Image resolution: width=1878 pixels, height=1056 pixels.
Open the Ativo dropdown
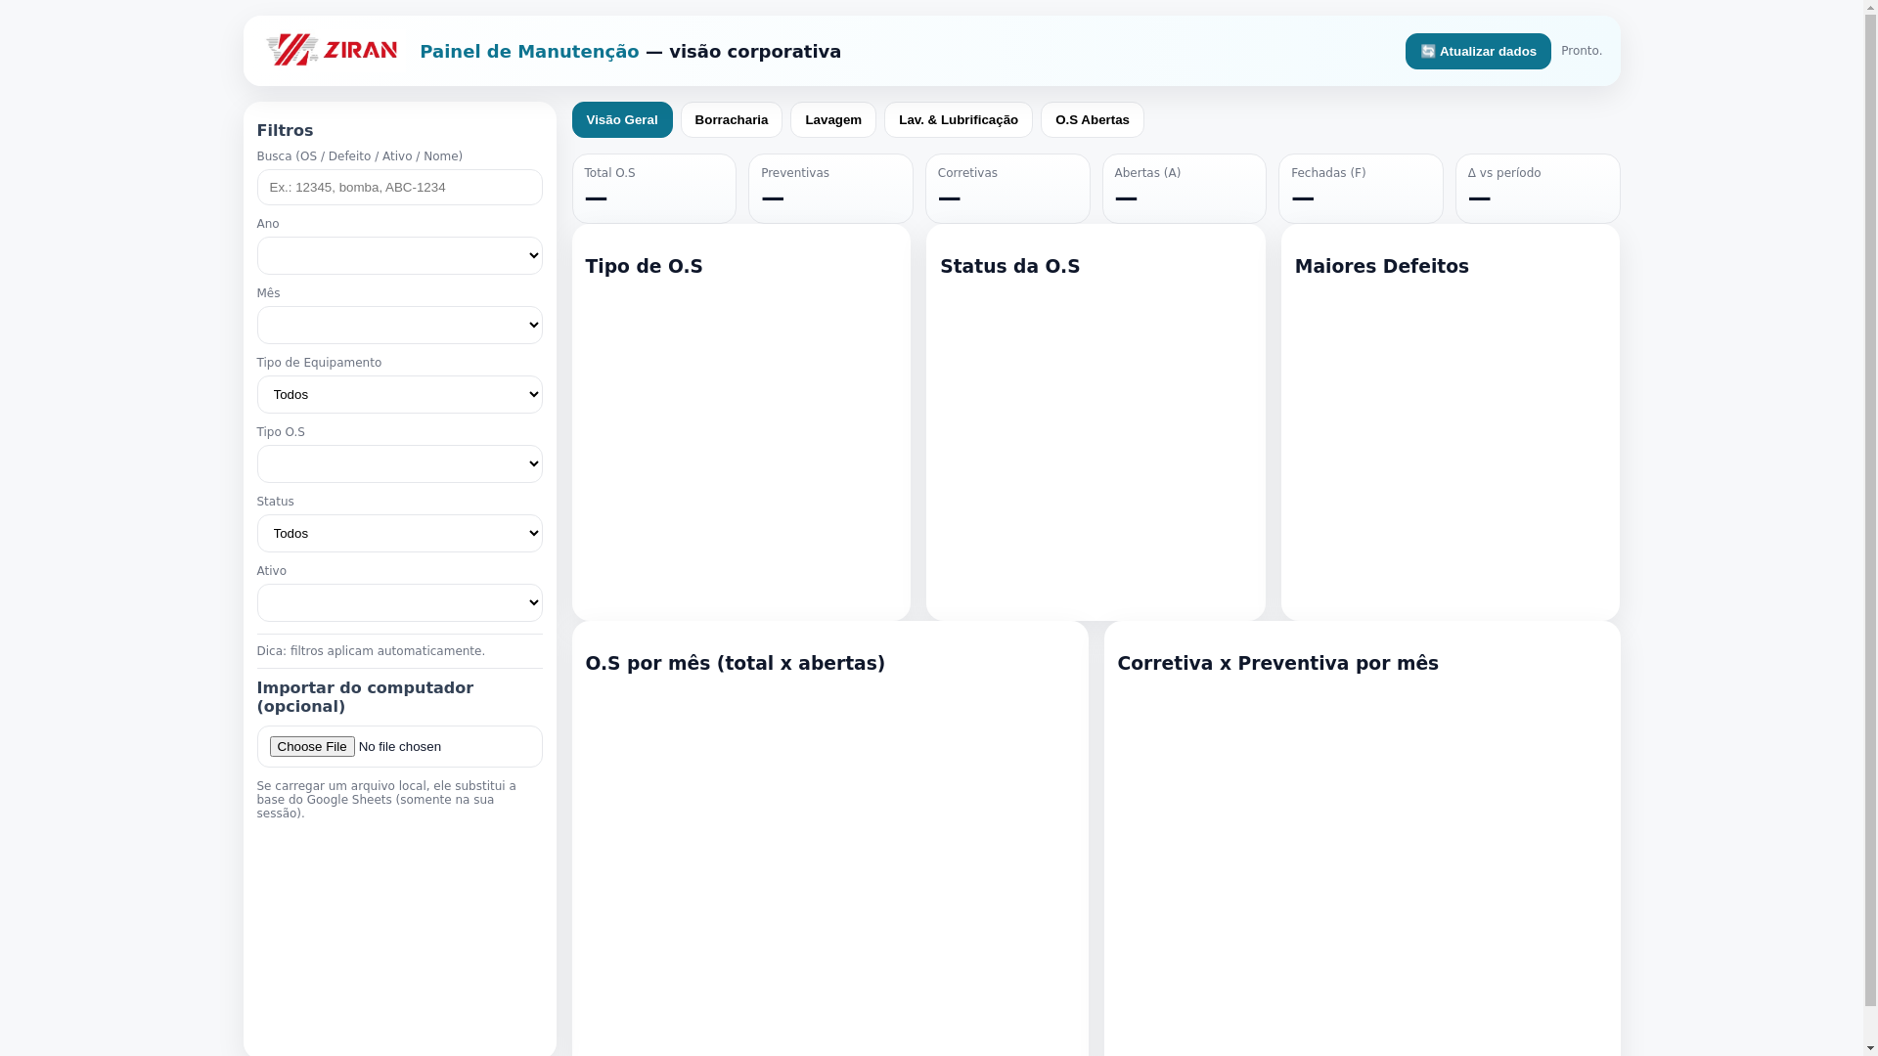399,602
